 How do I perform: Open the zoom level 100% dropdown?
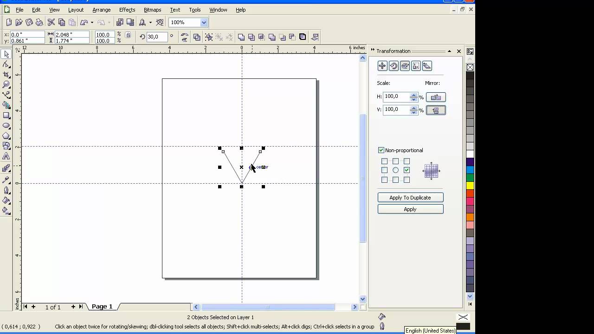(204, 22)
